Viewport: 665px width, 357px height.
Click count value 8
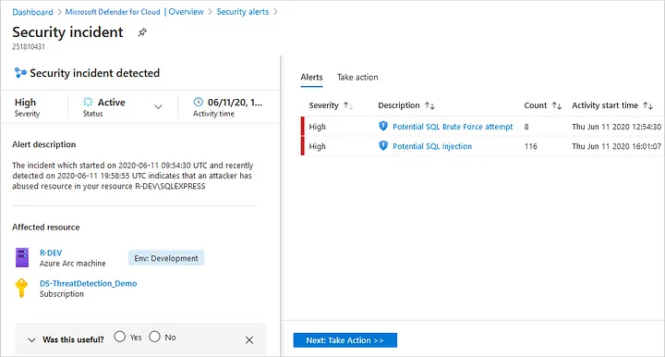pyautogui.click(x=526, y=127)
